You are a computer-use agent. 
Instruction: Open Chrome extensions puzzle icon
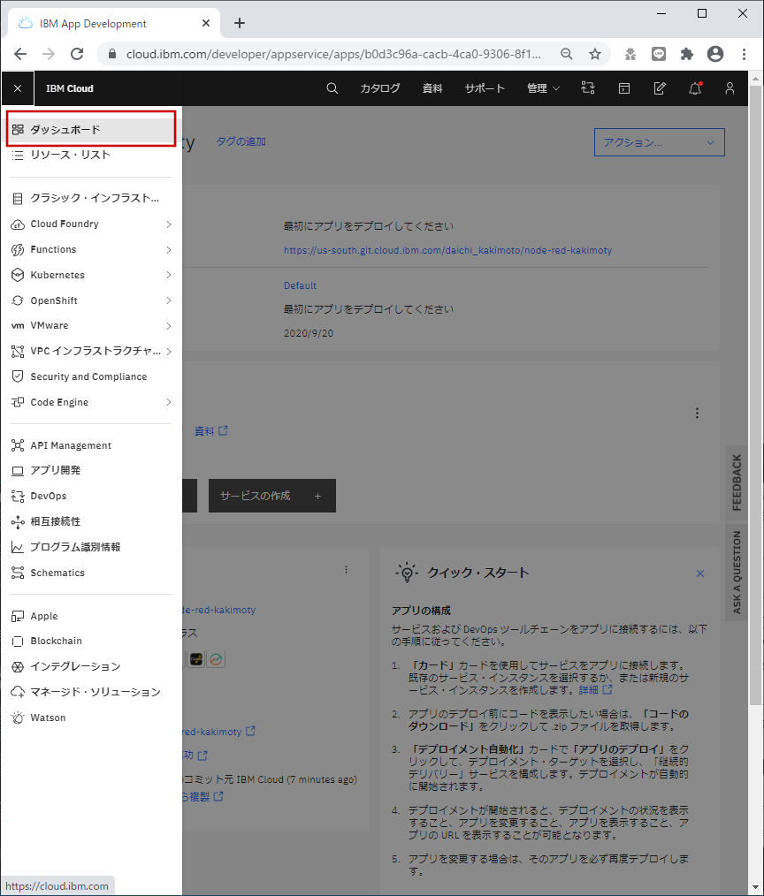pos(686,54)
